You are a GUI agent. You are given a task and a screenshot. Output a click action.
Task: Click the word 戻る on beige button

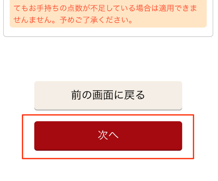coord(134,95)
